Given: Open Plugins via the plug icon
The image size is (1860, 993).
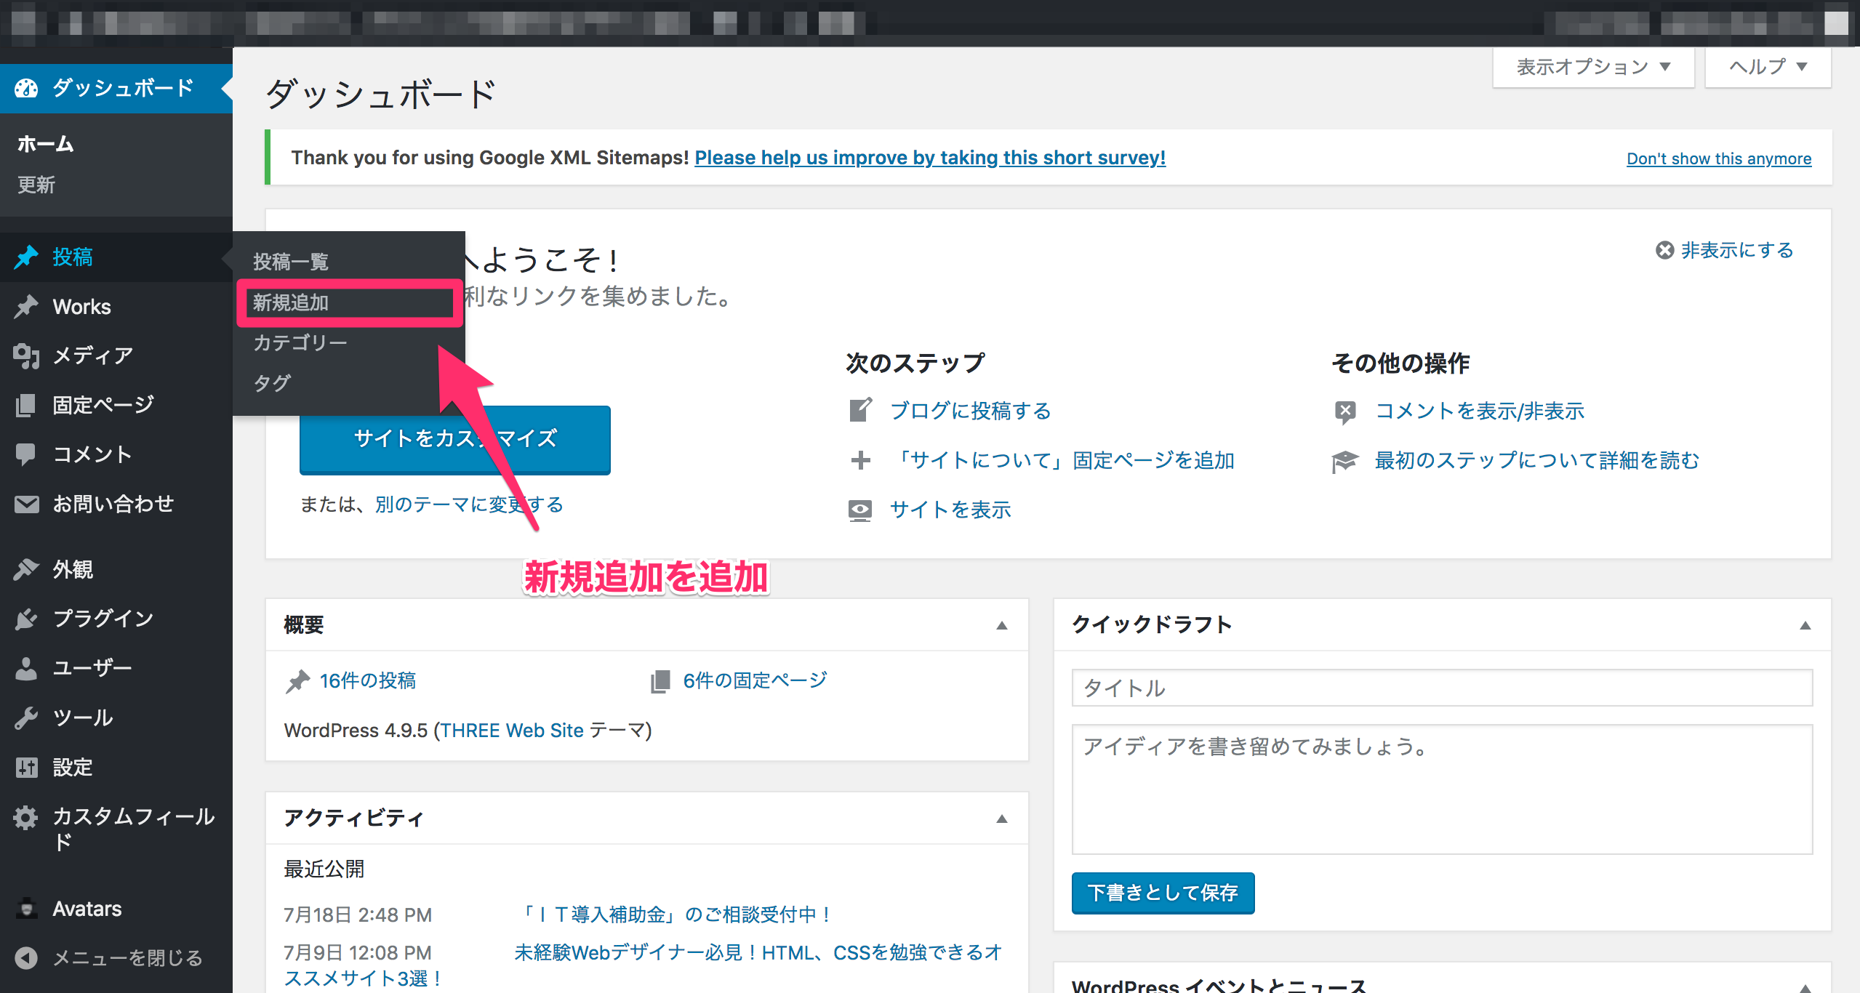Looking at the screenshot, I should click(x=26, y=619).
